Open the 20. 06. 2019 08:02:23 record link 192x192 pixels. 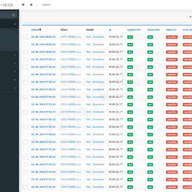43,37
